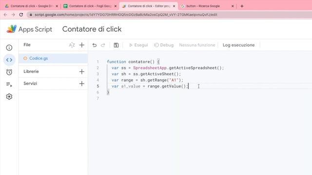Add a new file with plus icon
The height and width of the screenshot is (175, 312).
pos(82,45)
